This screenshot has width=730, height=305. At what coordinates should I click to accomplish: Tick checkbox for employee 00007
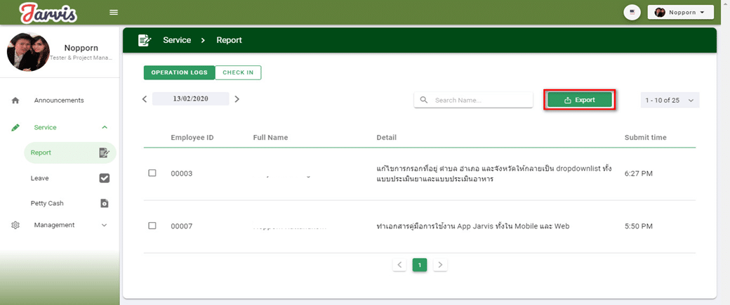[x=152, y=226]
